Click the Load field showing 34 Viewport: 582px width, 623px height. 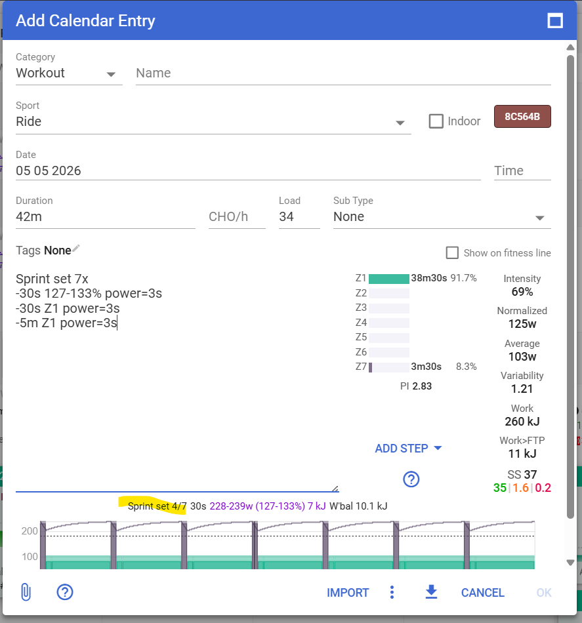[x=299, y=217]
